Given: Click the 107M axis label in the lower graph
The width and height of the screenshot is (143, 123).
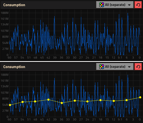Looking at the screenshot, I should (5, 93).
